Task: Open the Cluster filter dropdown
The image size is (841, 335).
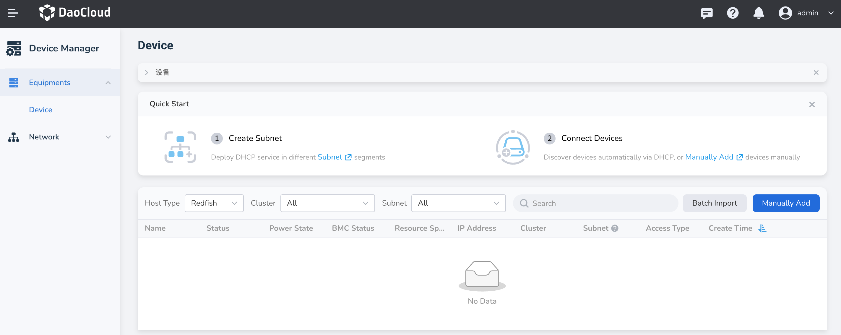Action: tap(327, 203)
